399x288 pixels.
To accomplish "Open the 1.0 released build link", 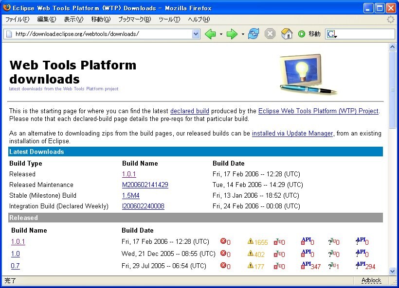I will (x=15, y=254).
